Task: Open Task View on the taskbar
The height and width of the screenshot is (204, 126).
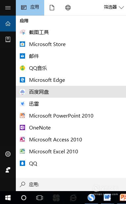Action: pos(40,198)
